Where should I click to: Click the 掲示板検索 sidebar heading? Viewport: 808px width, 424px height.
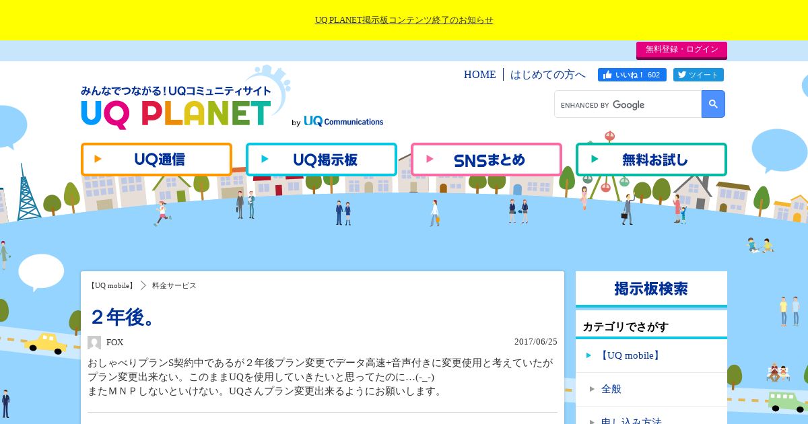point(651,289)
